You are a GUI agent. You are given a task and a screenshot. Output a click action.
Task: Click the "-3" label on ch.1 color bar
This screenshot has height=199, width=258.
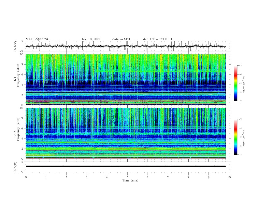240,65
